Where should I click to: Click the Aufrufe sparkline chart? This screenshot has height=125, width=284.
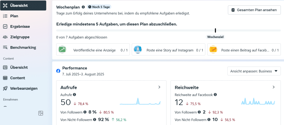pyautogui.click(x=140, y=102)
